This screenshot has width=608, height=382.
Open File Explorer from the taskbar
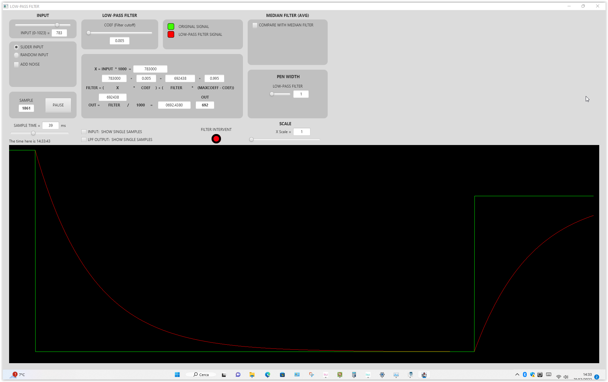coord(252,374)
